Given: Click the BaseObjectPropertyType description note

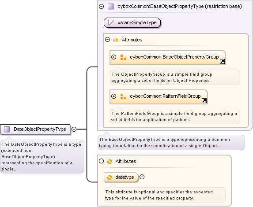Looking at the screenshot, I should point(171,143).
